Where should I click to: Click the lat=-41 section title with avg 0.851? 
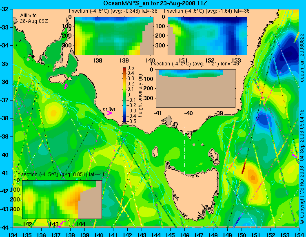click(61, 174)
